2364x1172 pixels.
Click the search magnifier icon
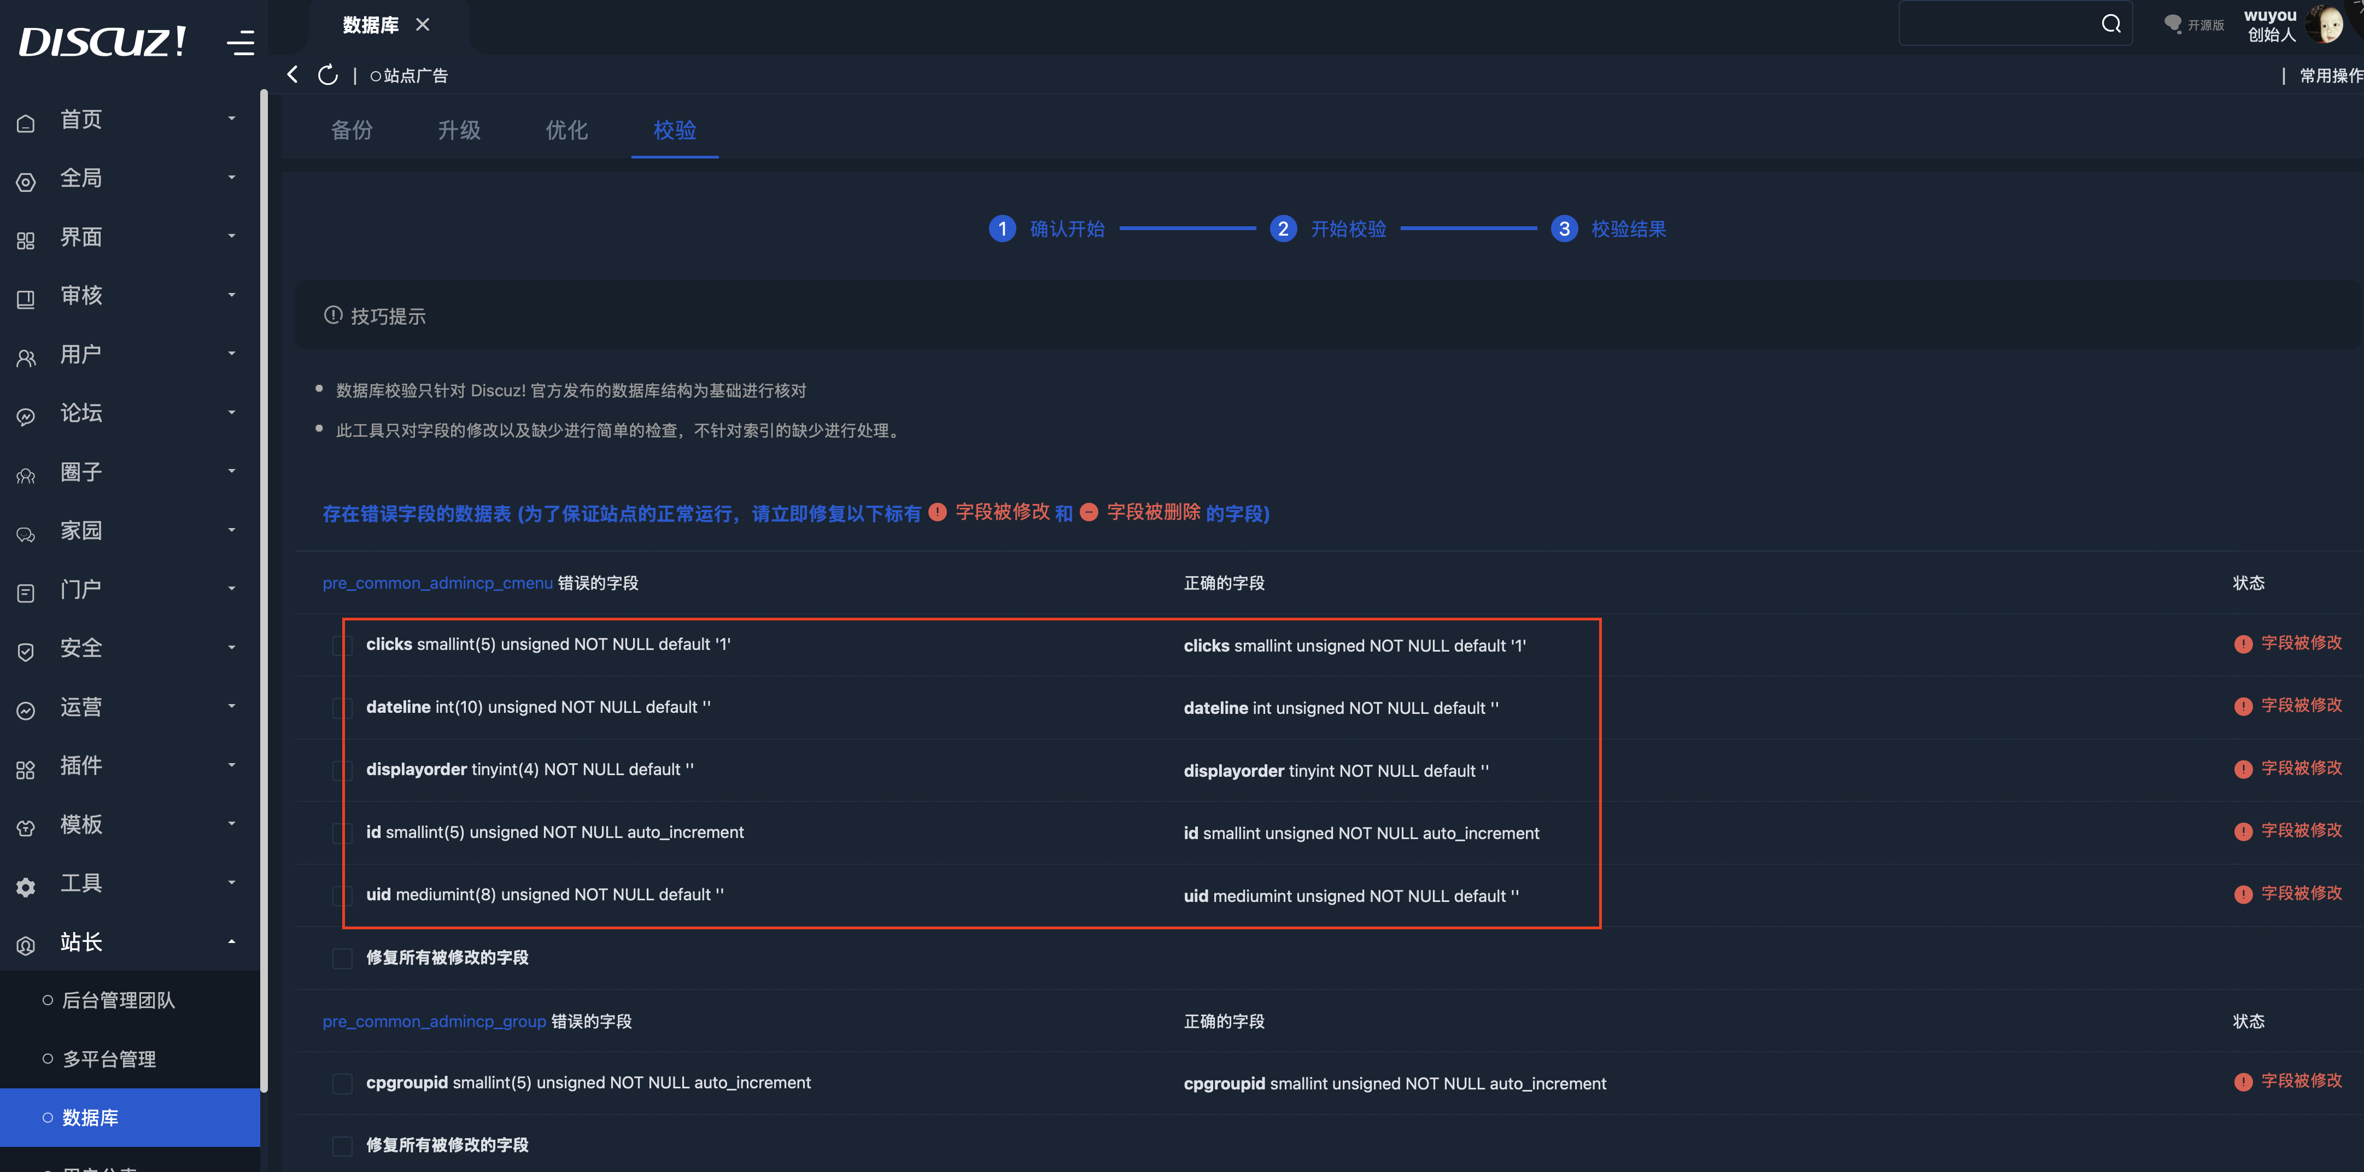(x=2111, y=24)
